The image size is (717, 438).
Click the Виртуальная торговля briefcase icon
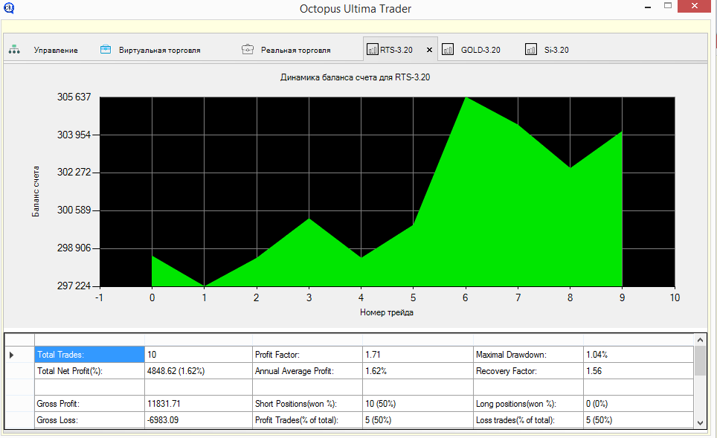tap(106, 49)
